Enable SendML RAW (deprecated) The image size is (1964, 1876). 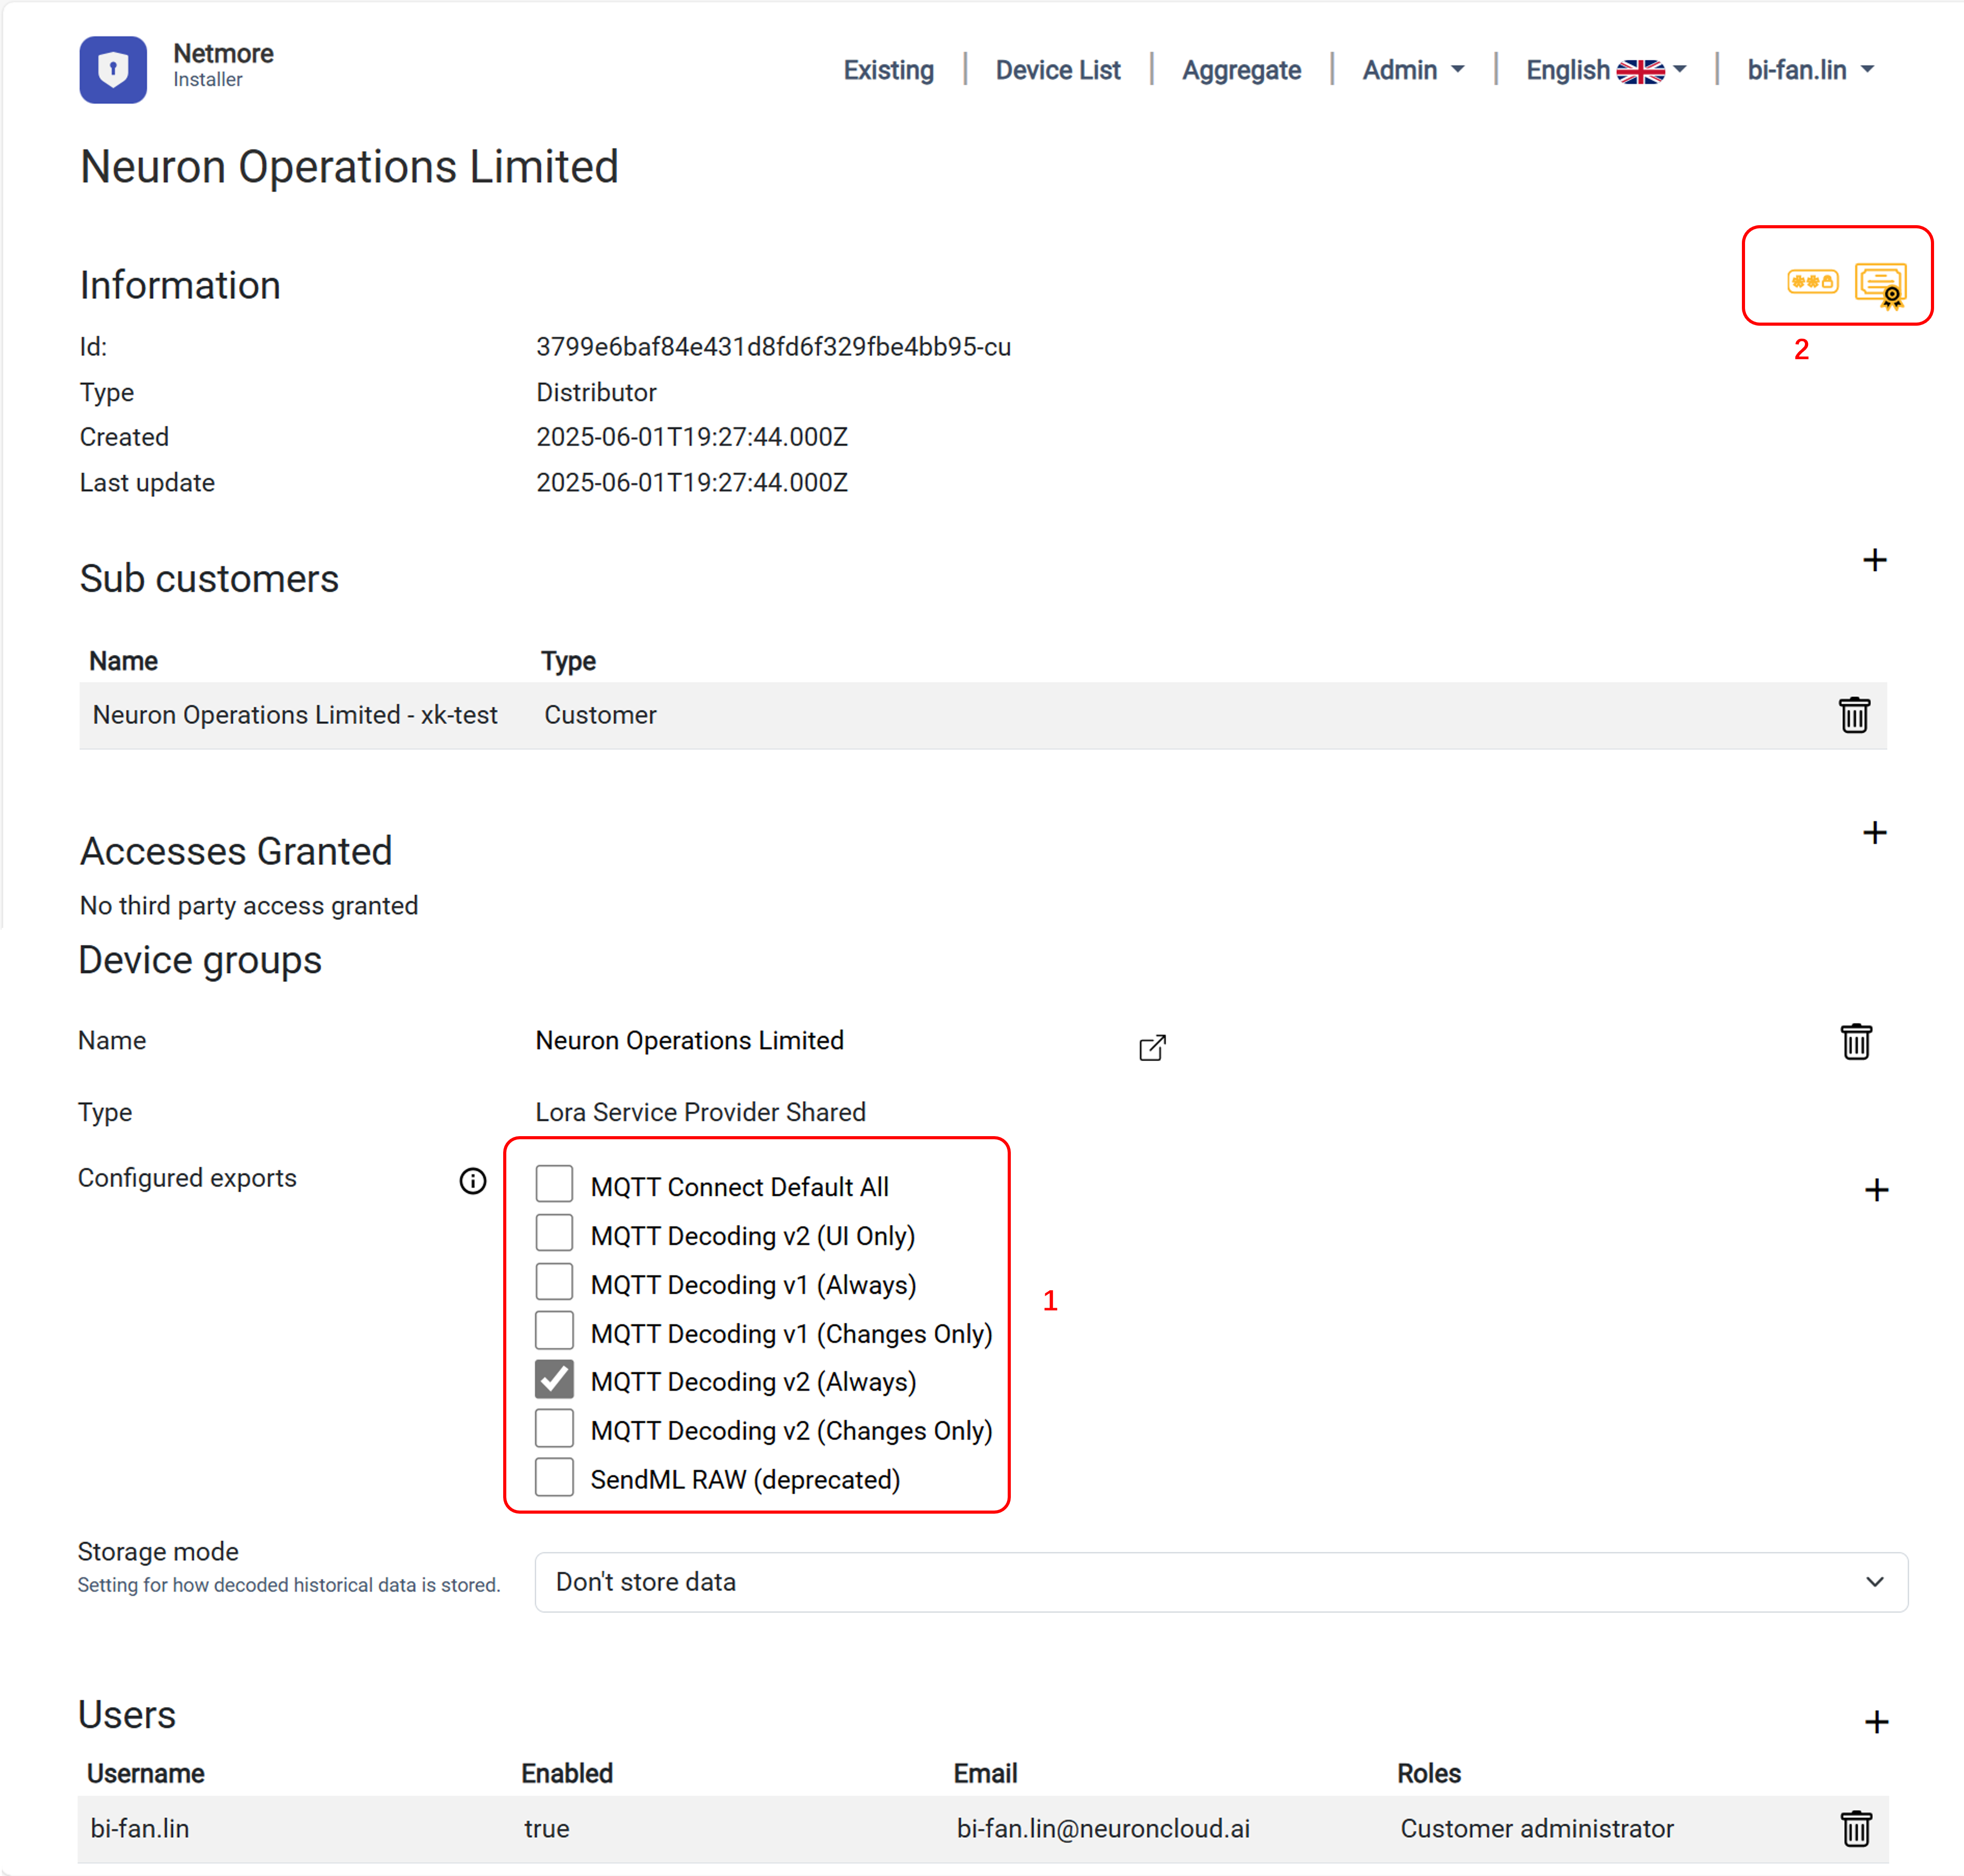coord(554,1477)
